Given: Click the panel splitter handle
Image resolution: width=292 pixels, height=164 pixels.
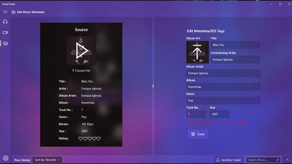Looking at the screenshot, I should coord(153,86).
